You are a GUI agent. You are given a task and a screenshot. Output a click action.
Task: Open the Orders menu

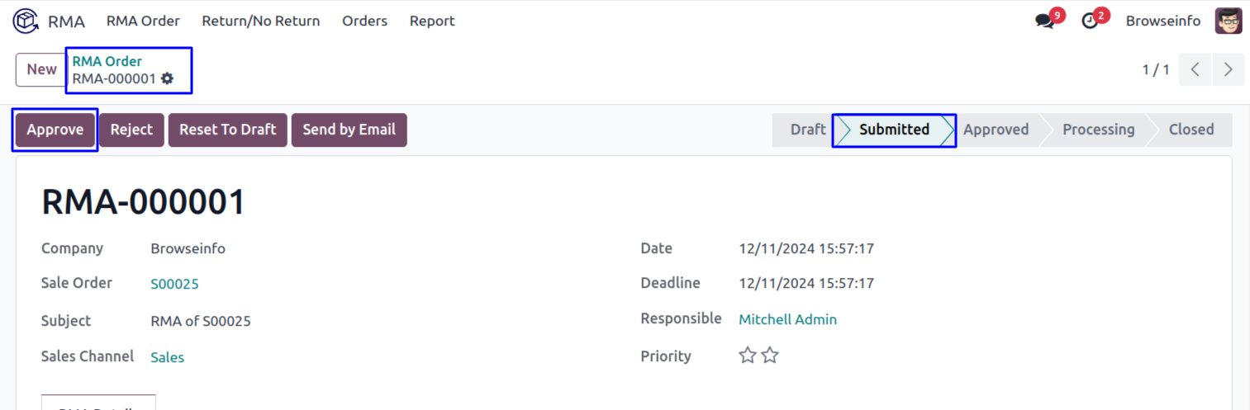pos(364,21)
